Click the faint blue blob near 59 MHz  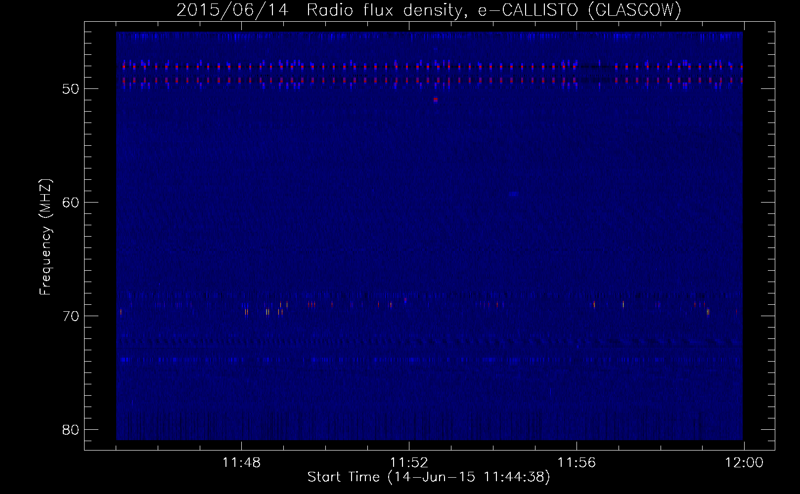coord(514,194)
